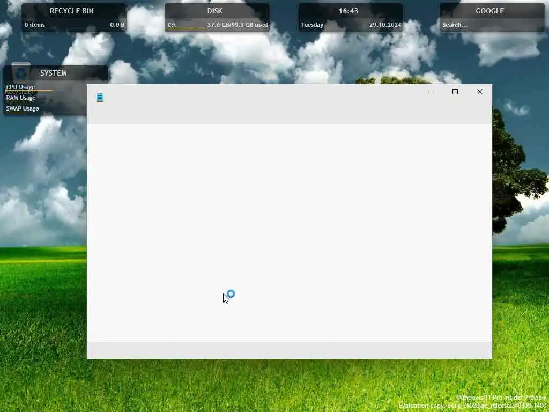The width and height of the screenshot is (549, 412).
Task: Click the Notepad icon in the title bar
Action: (x=100, y=97)
